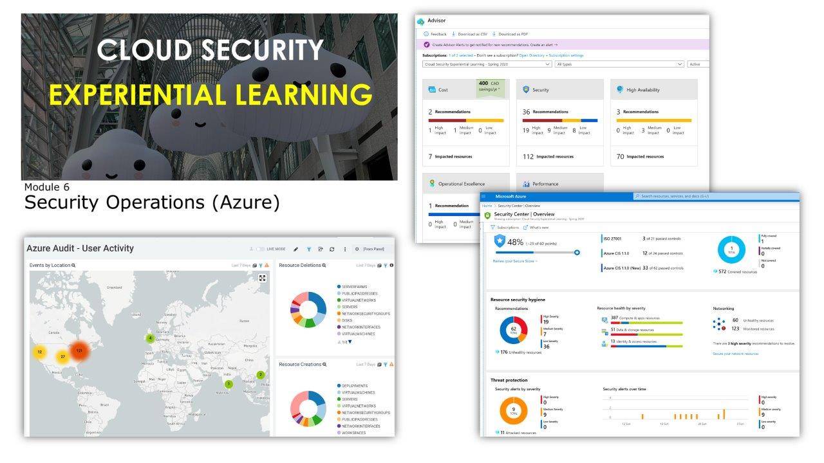Click the warning triangle on Resource Creations panel
The width and height of the screenshot is (824, 463).
391,364
